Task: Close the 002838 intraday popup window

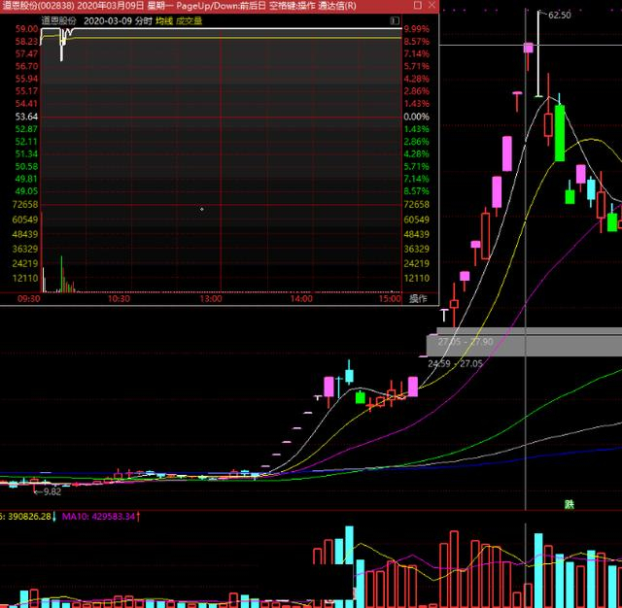Action: tap(432, 5)
